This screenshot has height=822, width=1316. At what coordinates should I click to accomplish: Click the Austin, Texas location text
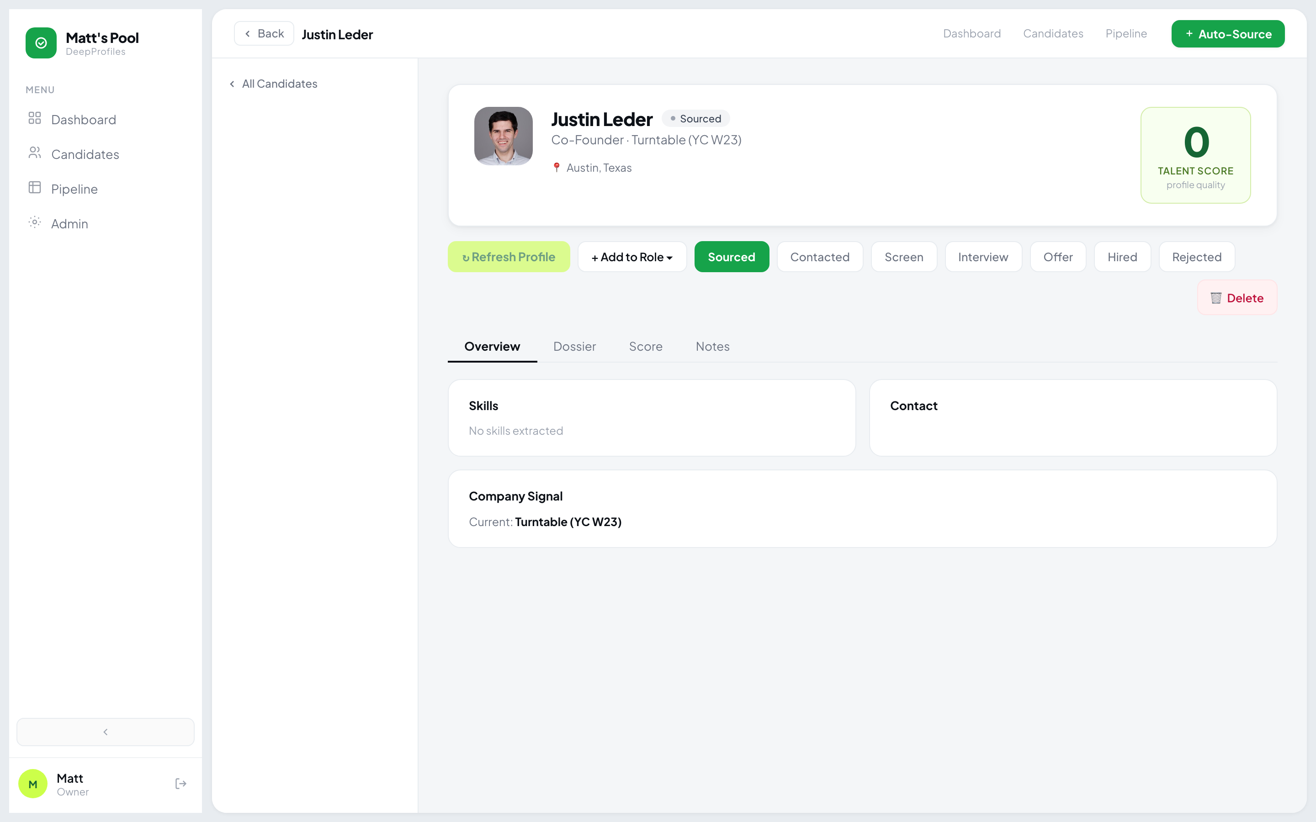point(599,168)
